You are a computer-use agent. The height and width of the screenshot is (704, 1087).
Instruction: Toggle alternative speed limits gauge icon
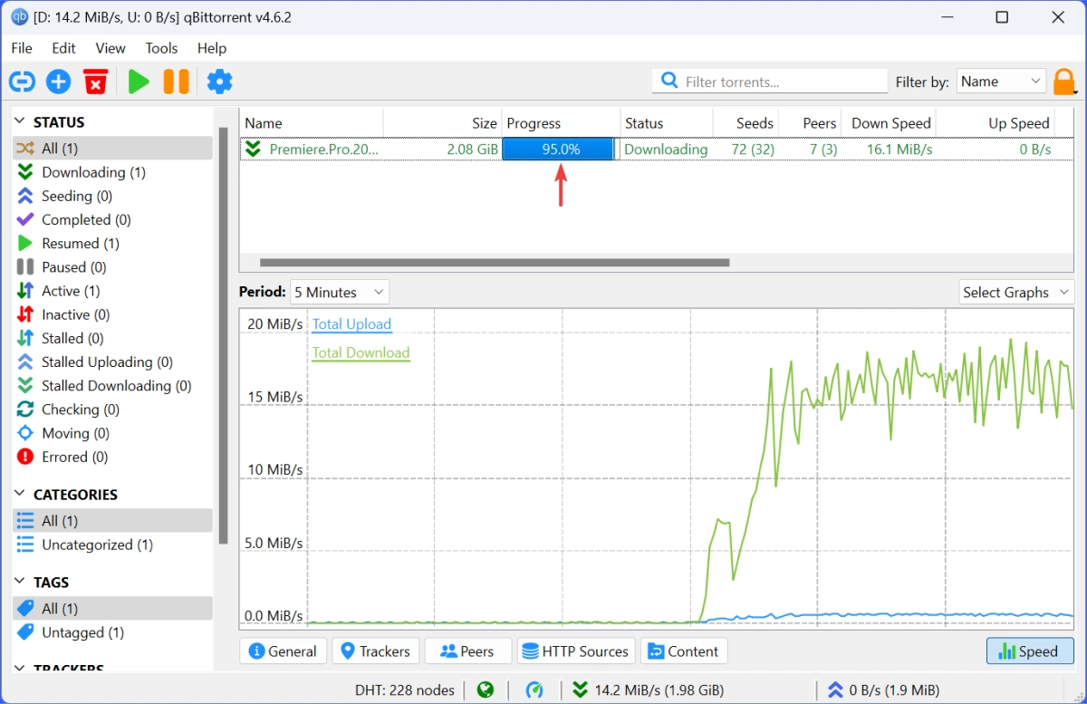[534, 690]
